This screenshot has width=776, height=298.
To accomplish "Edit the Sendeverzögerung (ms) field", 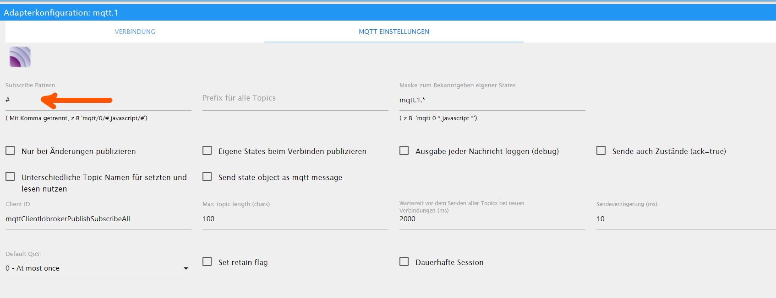I will (x=686, y=219).
